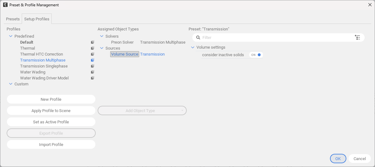The width and height of the screenshot is (375, 167).
Task: Click the copy icon beside Default profile
Action: point(93,42)
